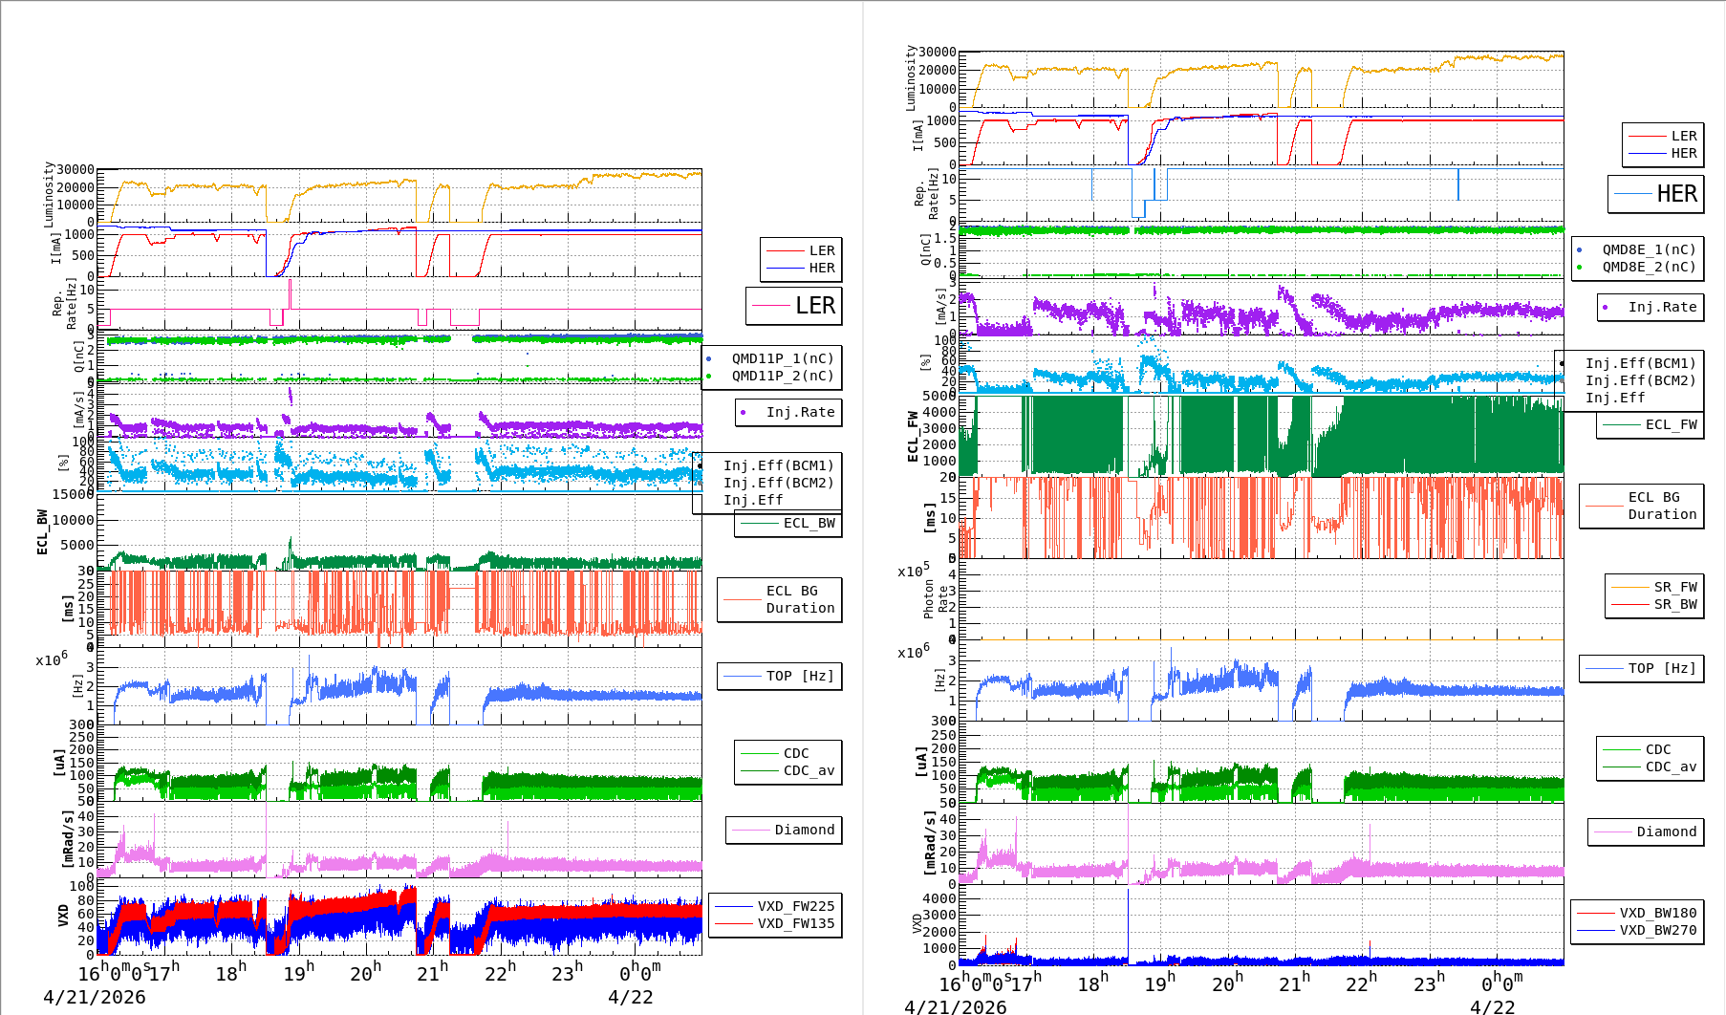The image size is (1726, 1015).
Task: Click the 4/22 date label under LER plots
Action: coord(630,997)
